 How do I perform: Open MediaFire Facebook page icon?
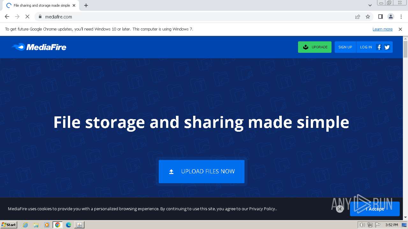point(379,47)
